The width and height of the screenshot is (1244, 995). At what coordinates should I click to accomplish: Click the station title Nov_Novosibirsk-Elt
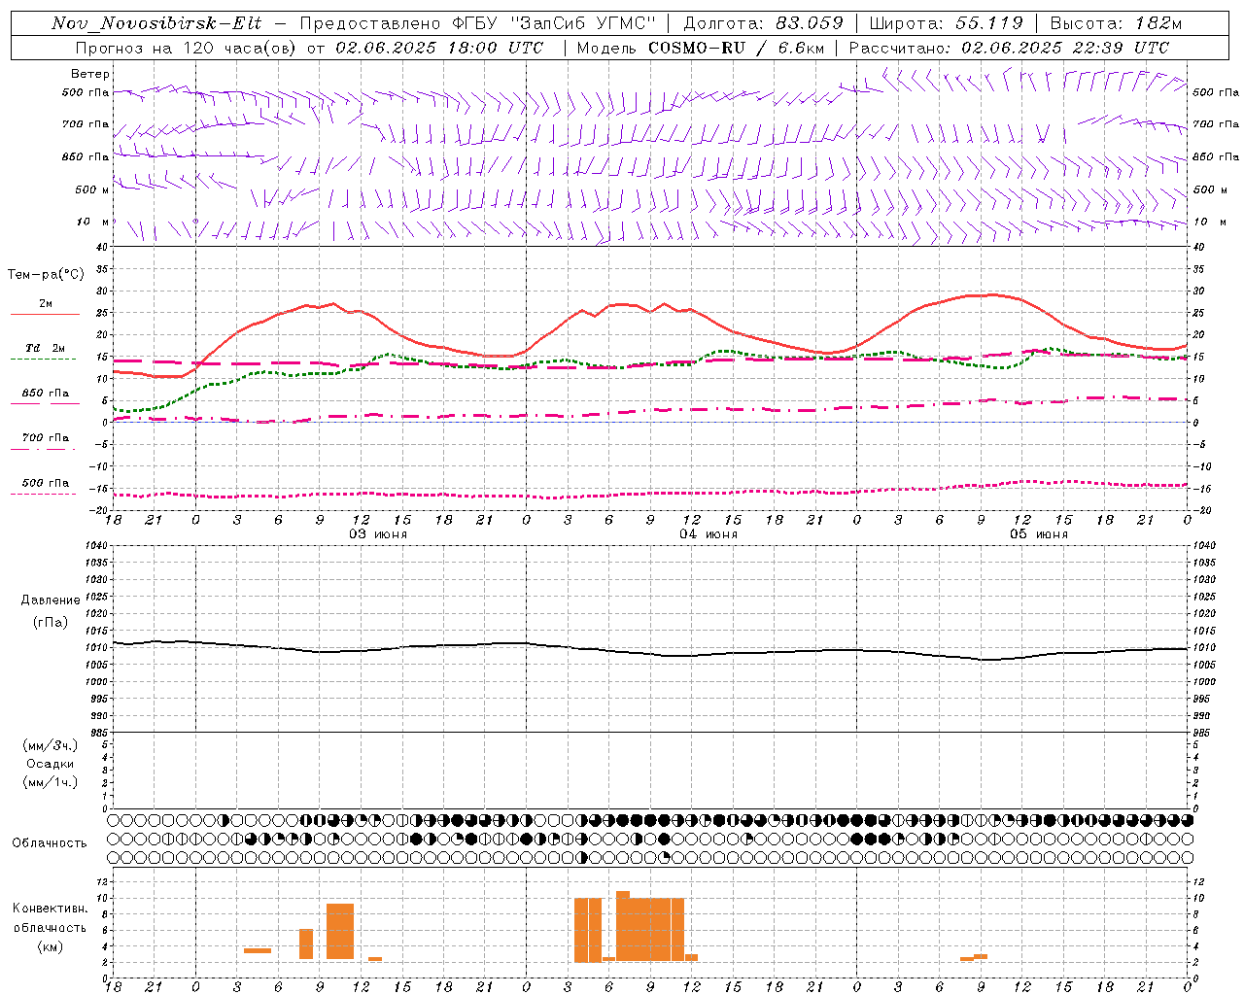(156, 23)
